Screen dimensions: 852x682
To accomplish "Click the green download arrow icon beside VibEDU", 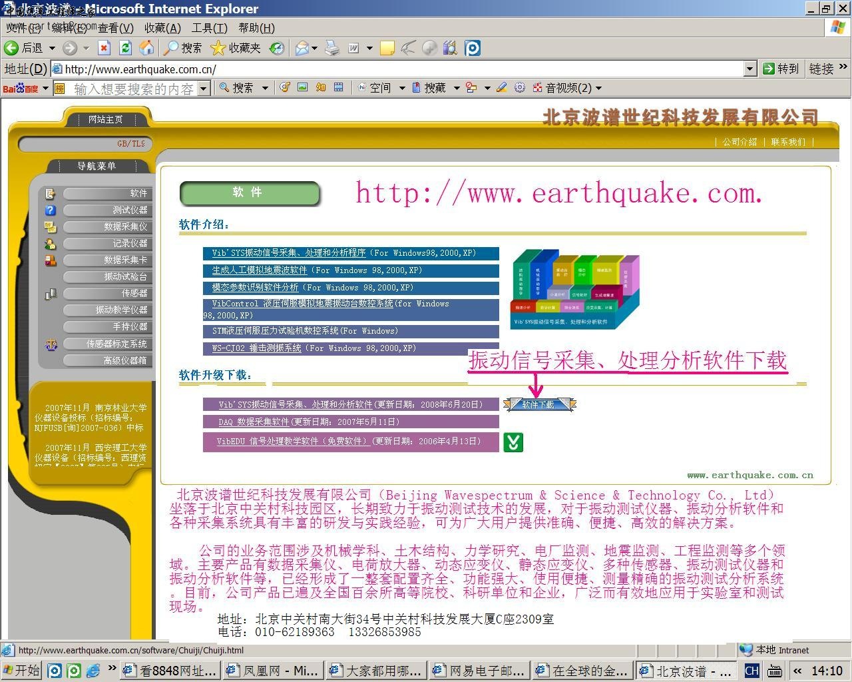I will click(513, 442).
